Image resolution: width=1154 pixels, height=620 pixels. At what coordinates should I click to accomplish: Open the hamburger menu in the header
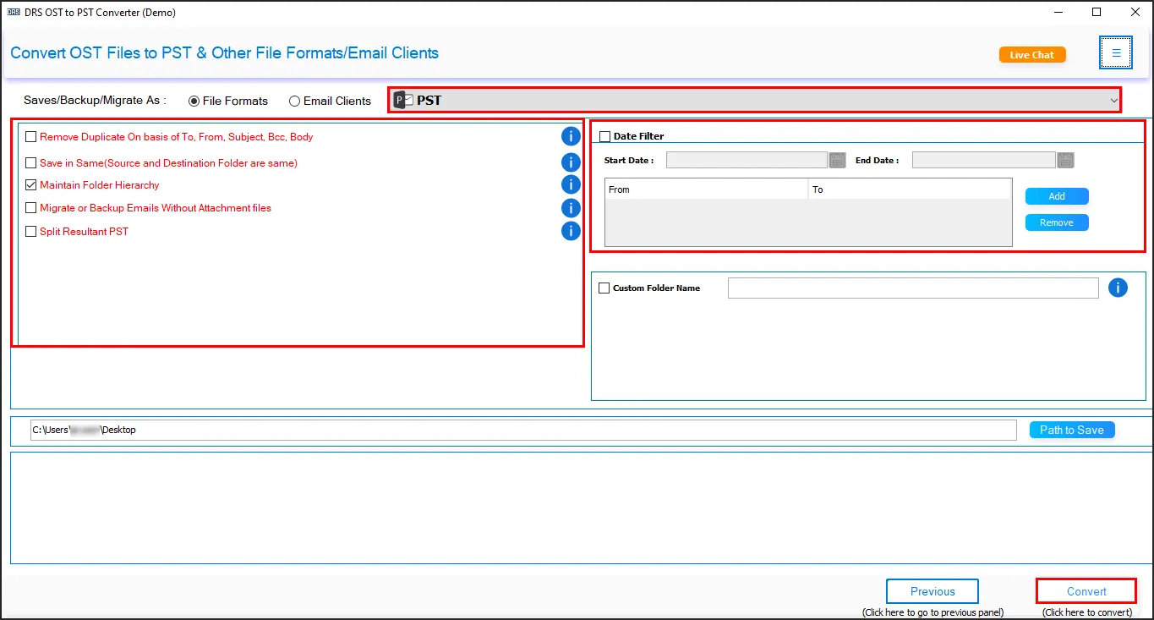(1116, 52)
